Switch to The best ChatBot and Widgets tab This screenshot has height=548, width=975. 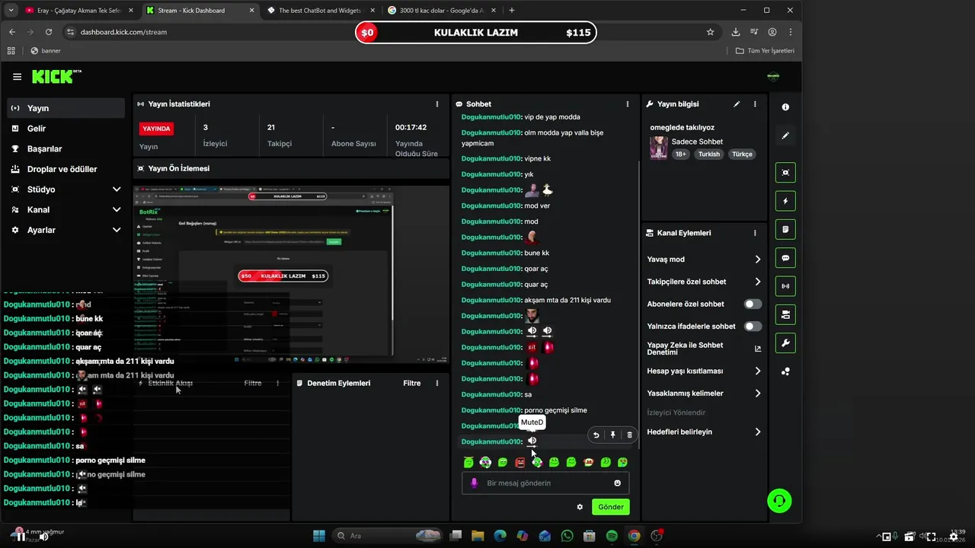click(x=321, y=11)
